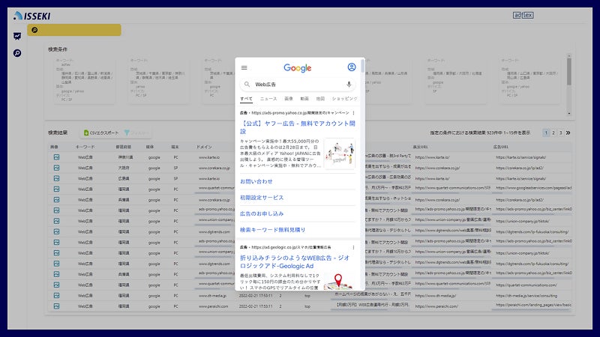
Task: Open image icon for the 広島県 www.karte.io row
Action: pos(57,178)
